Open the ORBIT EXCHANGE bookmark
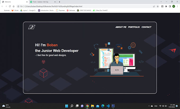 [x=84, y=10]
